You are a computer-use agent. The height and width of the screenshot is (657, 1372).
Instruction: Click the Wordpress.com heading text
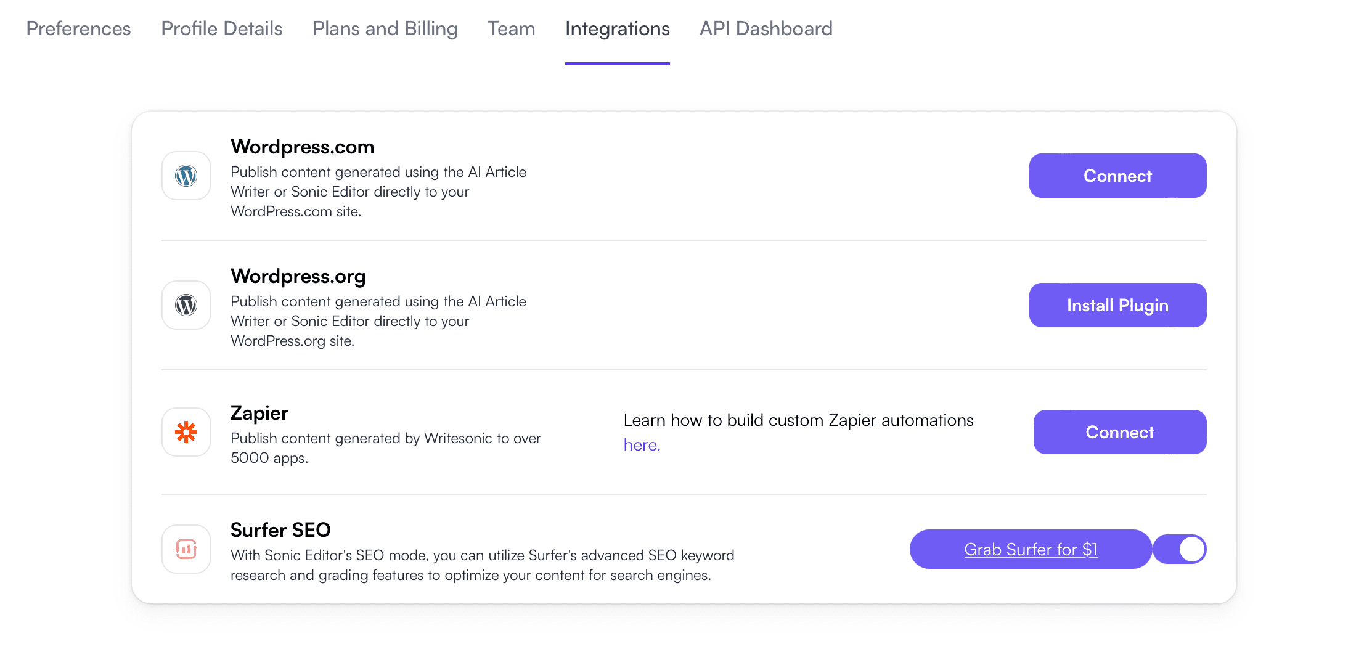(x=302, y=147)
